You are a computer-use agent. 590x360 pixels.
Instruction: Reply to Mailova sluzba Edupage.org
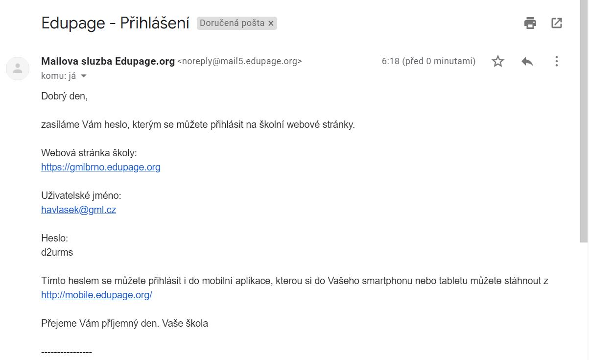click(527, 61)
